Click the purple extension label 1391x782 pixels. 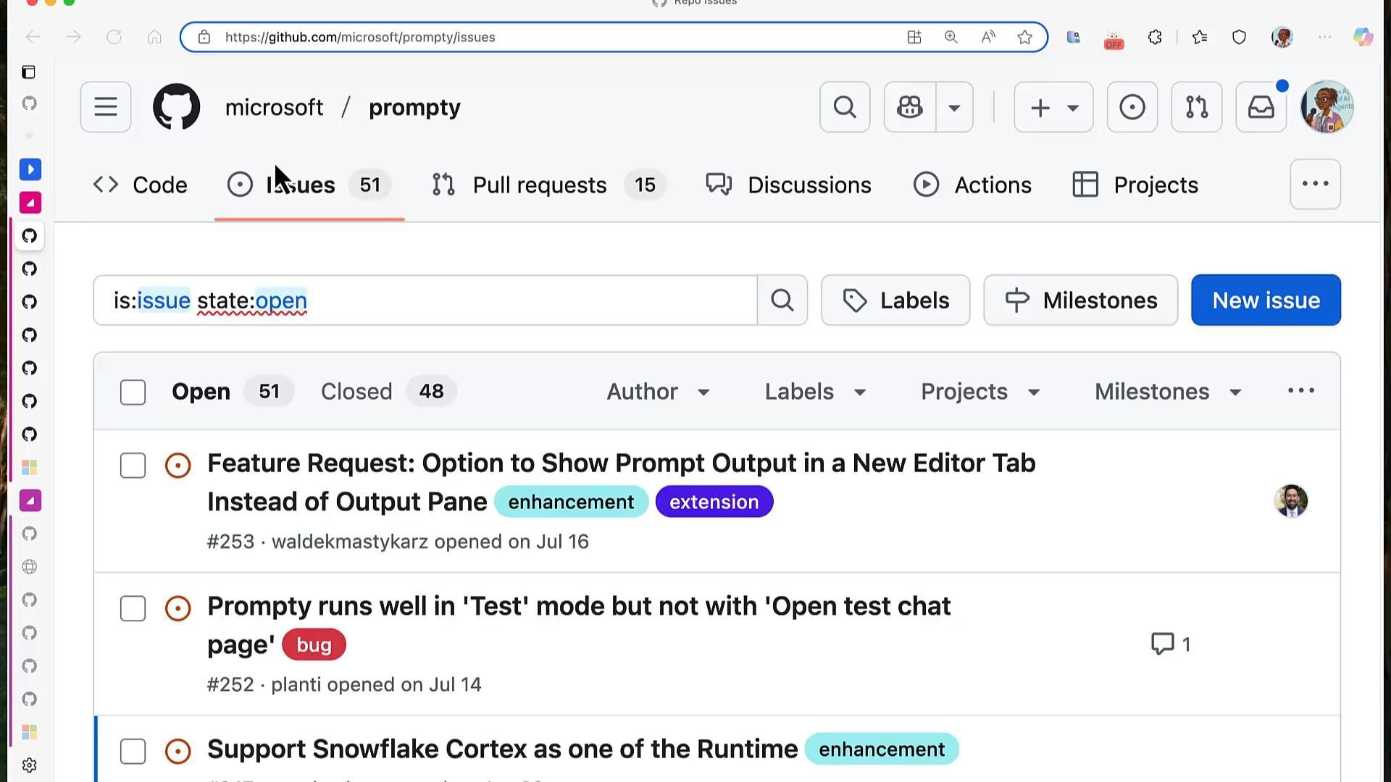click(714, 502)
